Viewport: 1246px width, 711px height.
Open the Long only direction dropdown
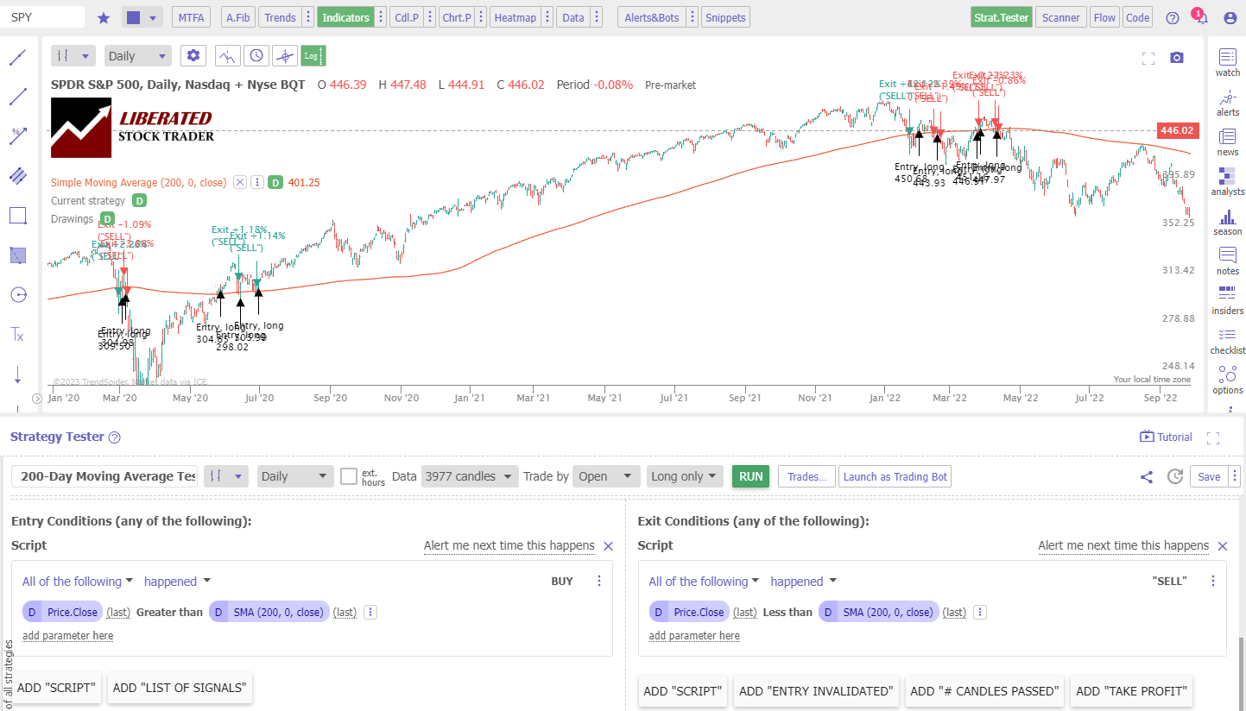[x=684, y=475]
